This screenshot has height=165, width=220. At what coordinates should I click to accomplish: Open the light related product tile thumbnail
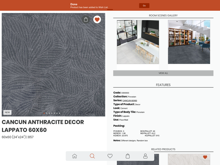click(x=189, y=160)
